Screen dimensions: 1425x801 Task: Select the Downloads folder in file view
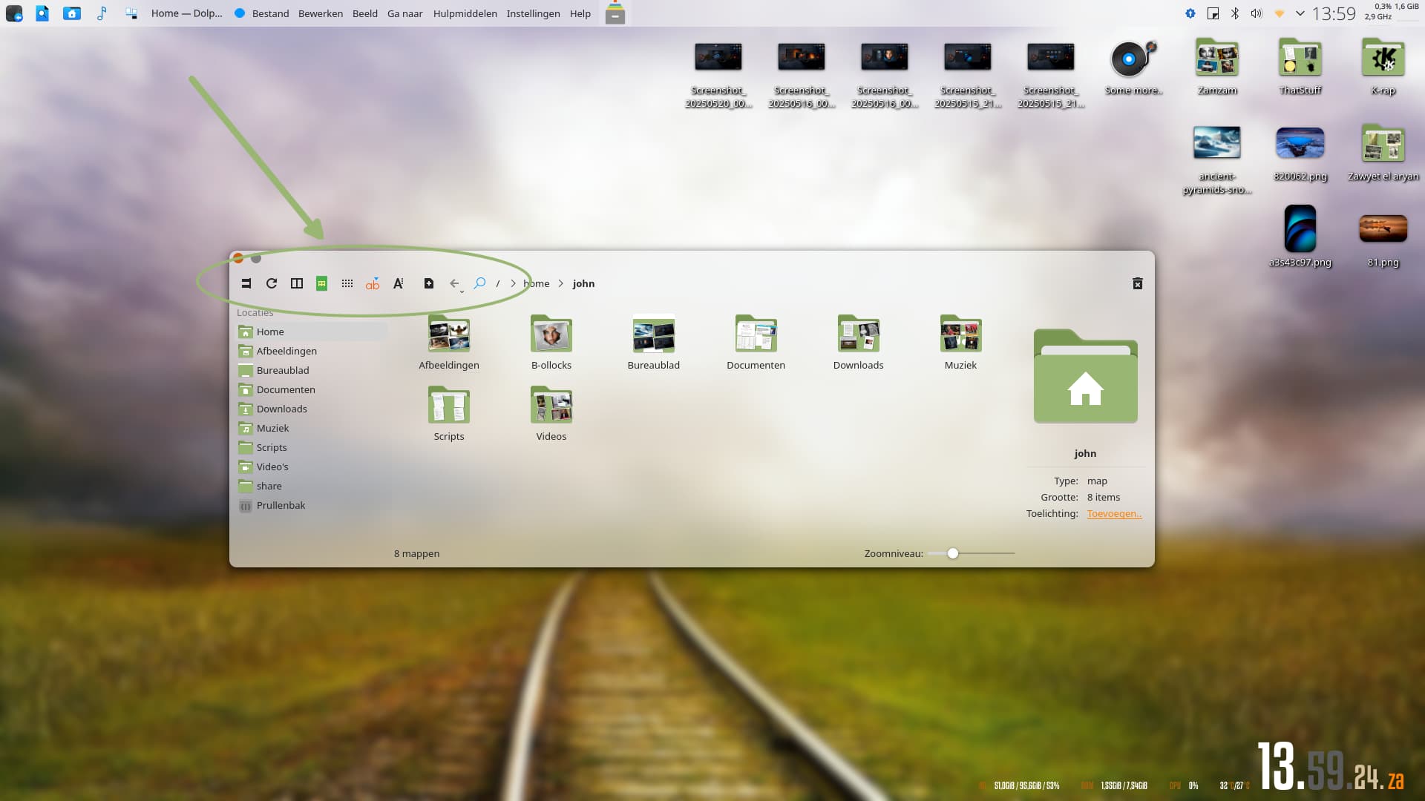tap(859, 343)
